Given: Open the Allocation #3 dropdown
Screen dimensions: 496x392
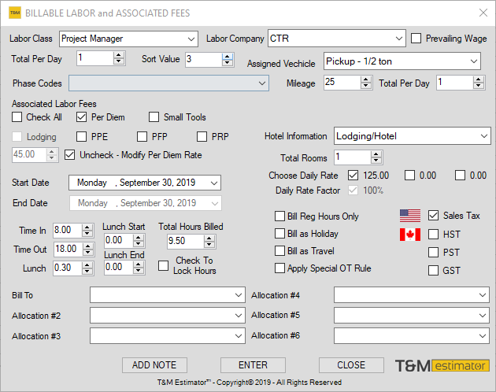Looking at the screenshot, I should [x=239, y=335].
